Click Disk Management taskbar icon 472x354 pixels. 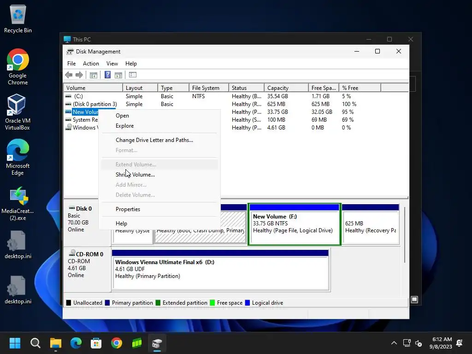[x=157, y=343]
